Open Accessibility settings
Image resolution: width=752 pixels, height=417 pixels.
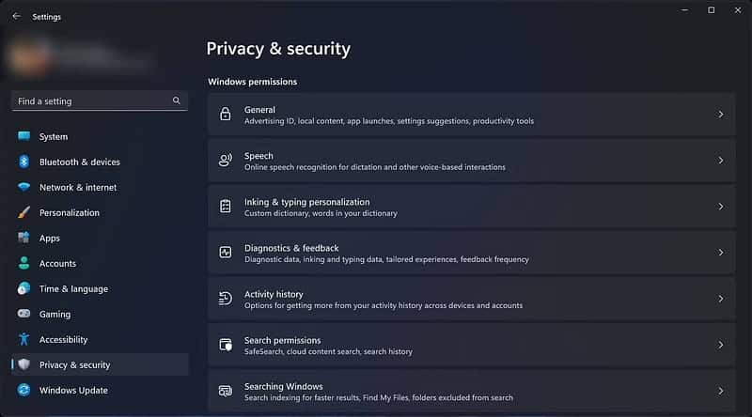pyautogui.click(x=100, y=340)
